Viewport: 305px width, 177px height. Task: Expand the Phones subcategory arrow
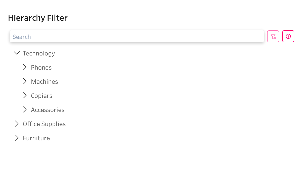[25, 67]
